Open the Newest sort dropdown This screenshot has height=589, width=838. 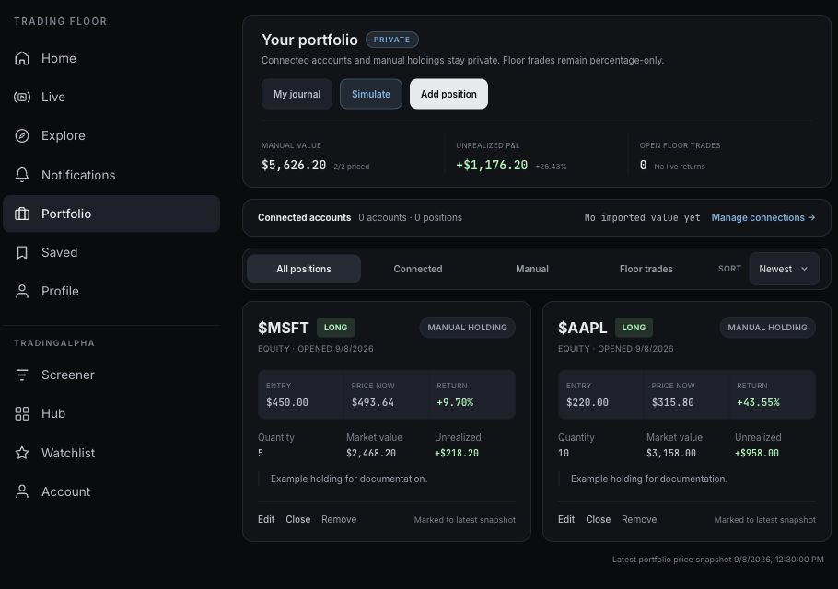pos(784,269)
